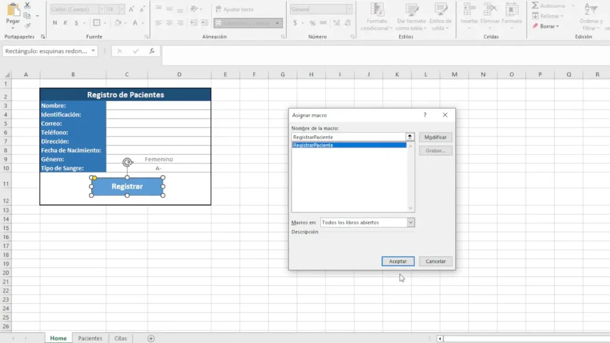
Task: Open the Portapapeles dialog launcher
Action: click(43, 37)
